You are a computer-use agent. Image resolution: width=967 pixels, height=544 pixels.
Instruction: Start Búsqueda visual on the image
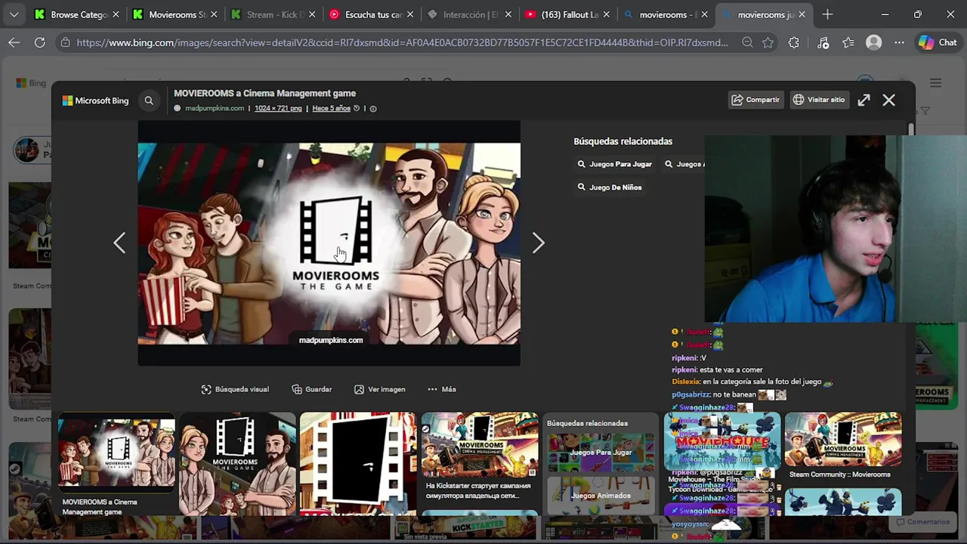[x=235, y=389]
